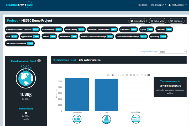Select the Hypalon Tube tag

tap(30, 36)
